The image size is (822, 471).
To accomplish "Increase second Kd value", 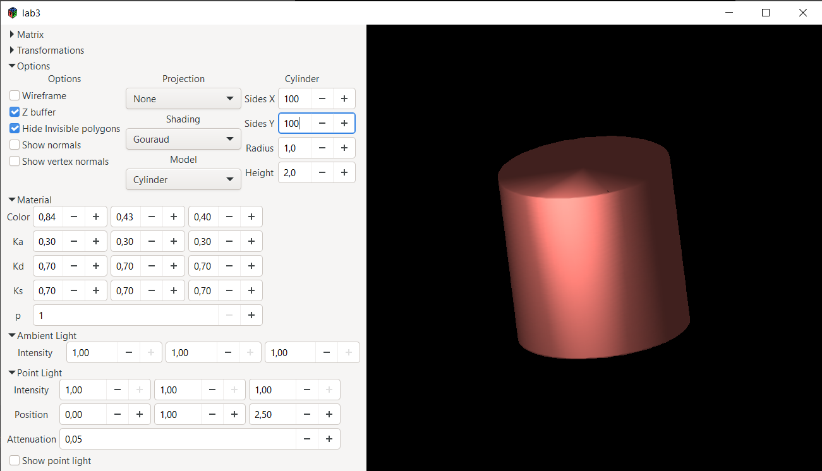I will (174, 266).
